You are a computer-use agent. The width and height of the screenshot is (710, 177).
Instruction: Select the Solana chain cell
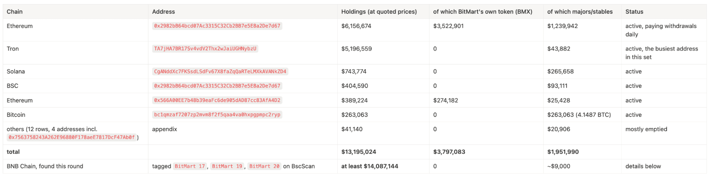[x=16, y=71]
